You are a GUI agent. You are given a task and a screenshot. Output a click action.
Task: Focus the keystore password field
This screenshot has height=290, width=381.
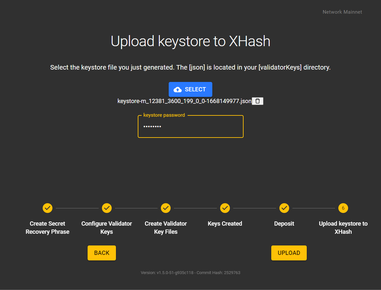point(190,126)
